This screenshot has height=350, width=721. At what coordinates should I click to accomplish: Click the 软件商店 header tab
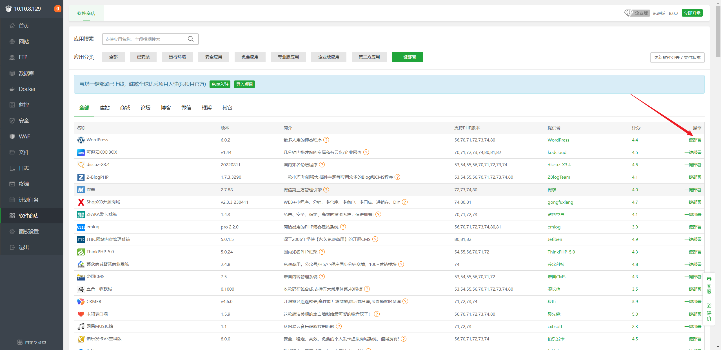click(x=86, y=13)
